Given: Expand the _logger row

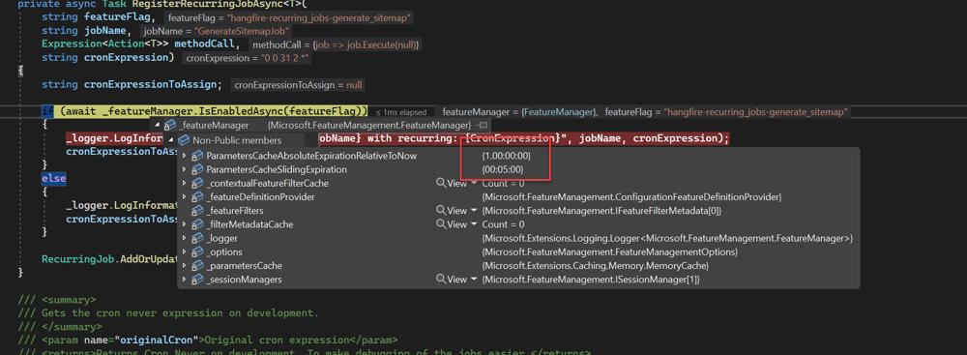Looking at the screenshot, I should click(x=185, y=238).
